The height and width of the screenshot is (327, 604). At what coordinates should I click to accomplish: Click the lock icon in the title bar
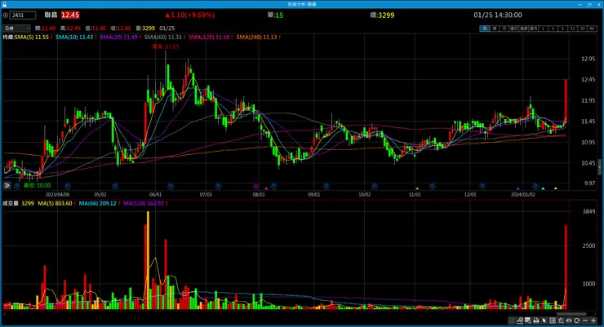click(4, 4)
